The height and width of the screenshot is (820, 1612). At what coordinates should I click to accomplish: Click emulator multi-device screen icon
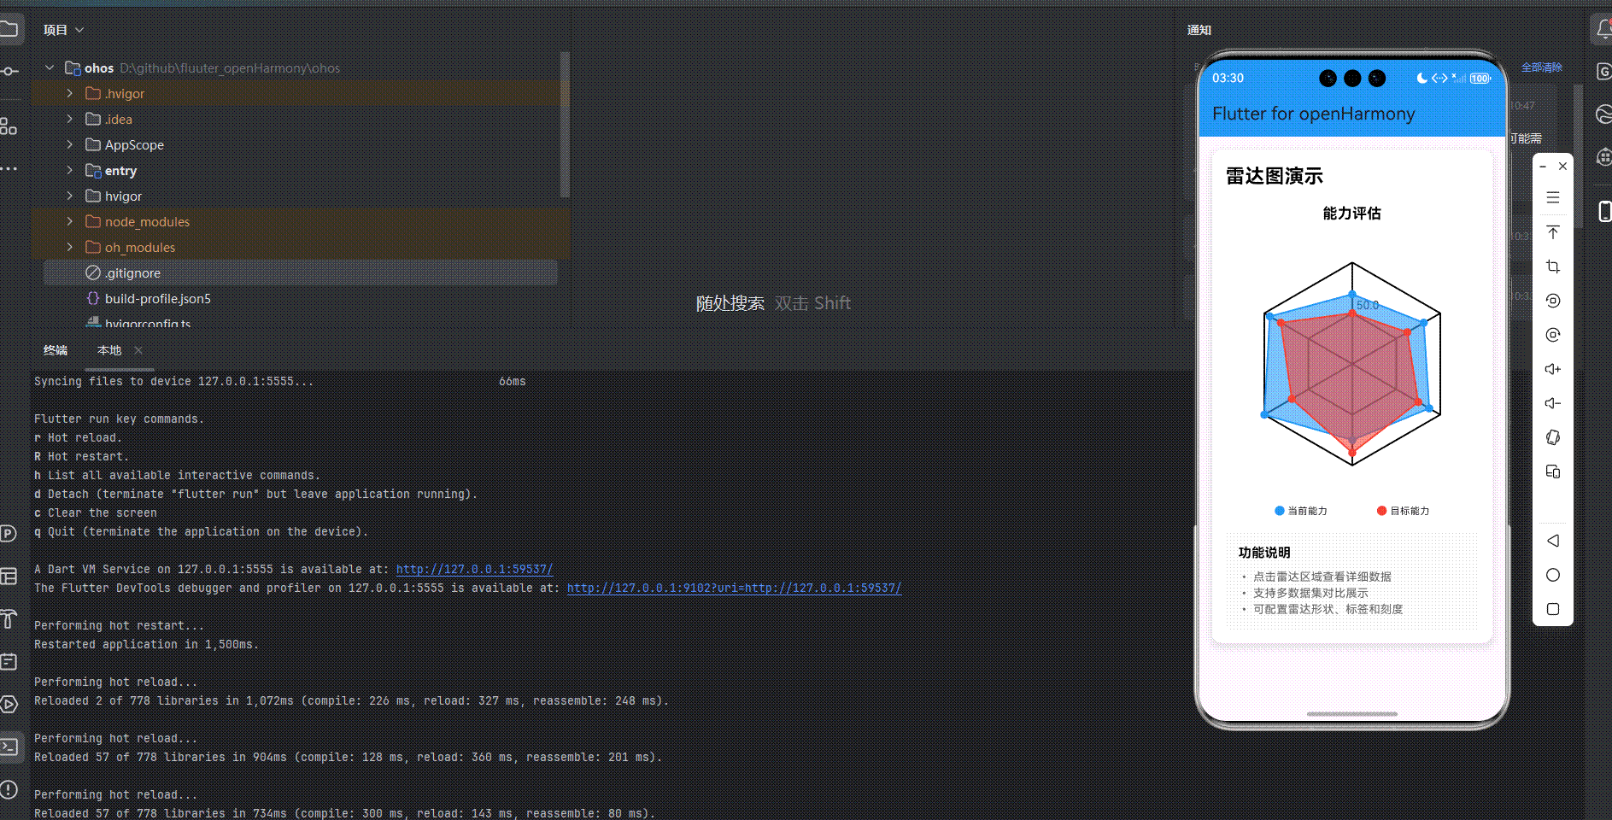1553,471
